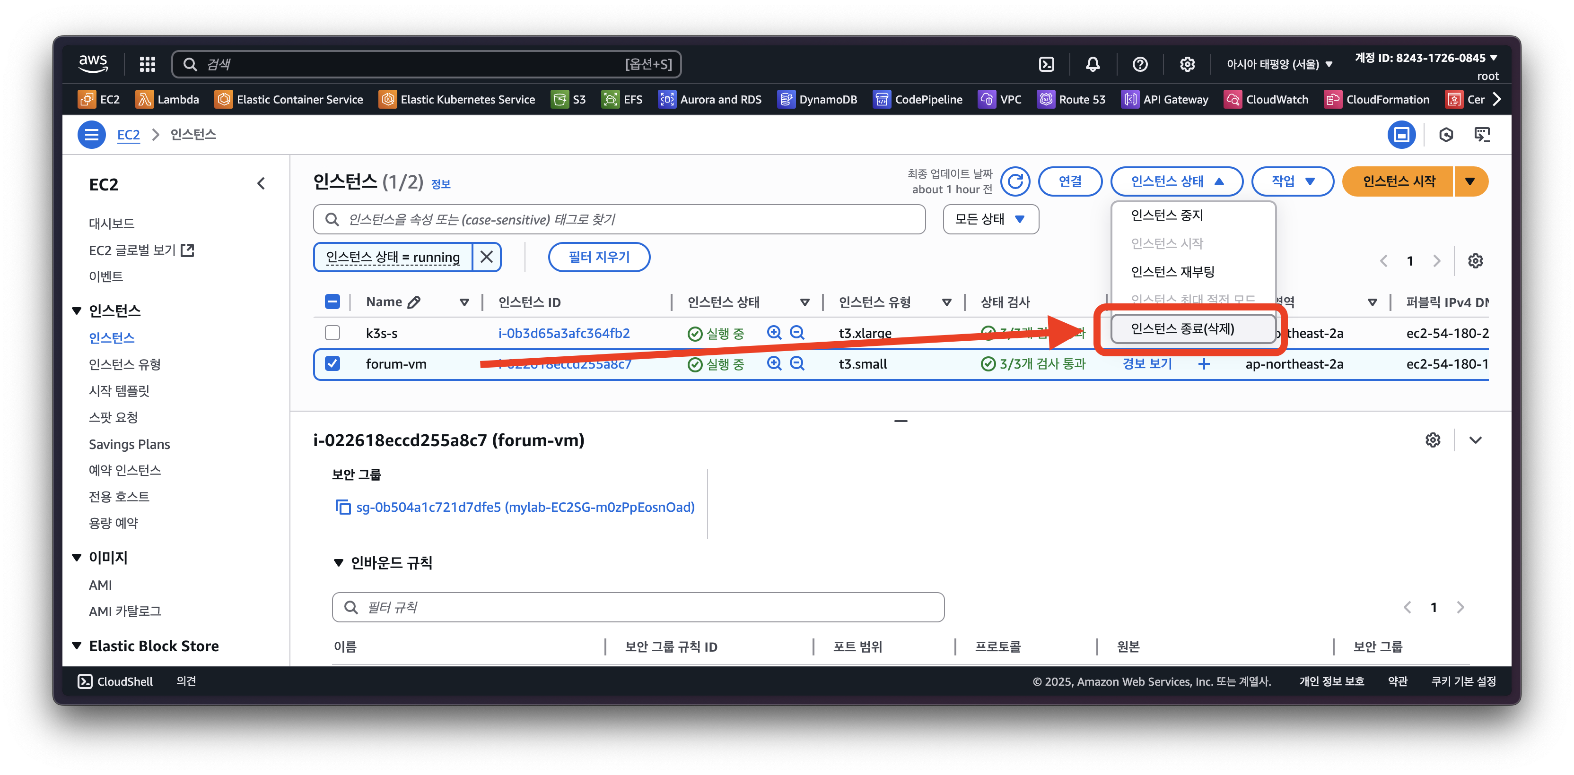
Task: Launch CloudShell from top bar icon
Action: point(1046,64)
